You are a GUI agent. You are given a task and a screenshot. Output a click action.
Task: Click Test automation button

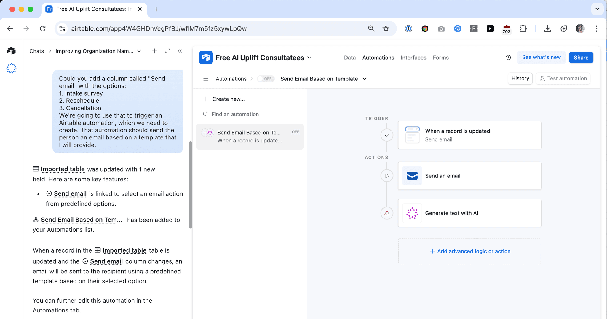click(563, 78)
